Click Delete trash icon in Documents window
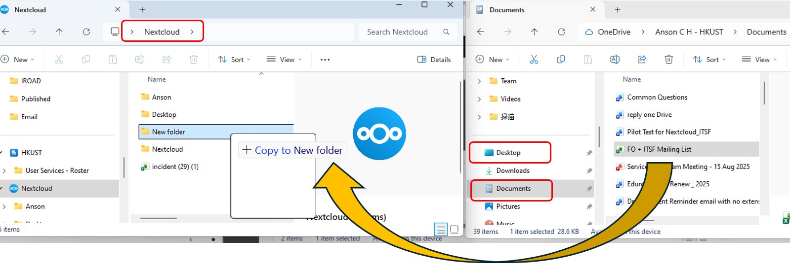 (x=668, y=60)
